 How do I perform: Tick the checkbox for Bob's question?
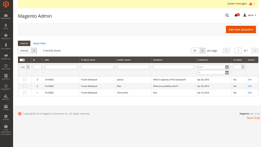point(24,86)
